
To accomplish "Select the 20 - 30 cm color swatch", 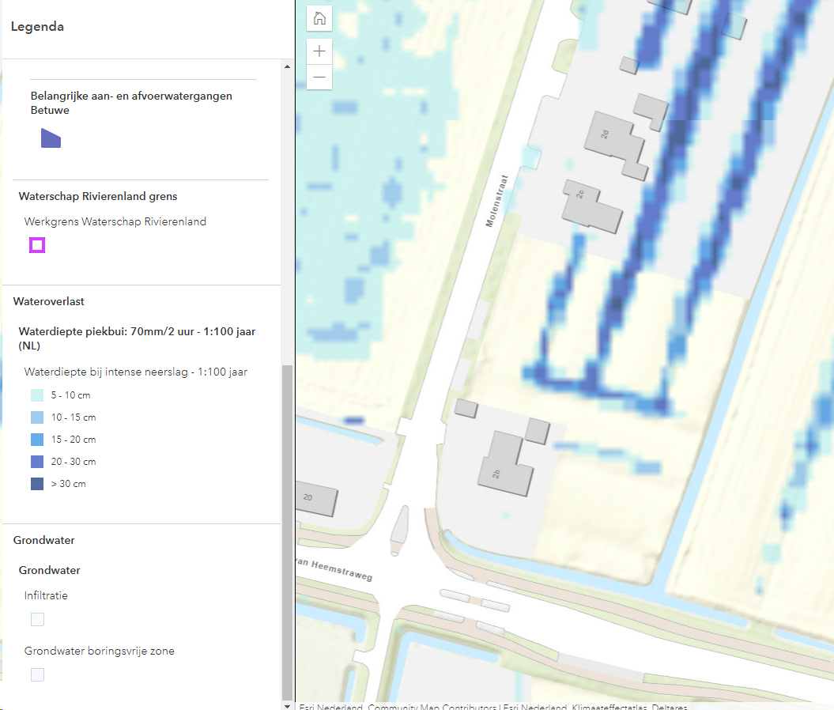I will point(37,462).
